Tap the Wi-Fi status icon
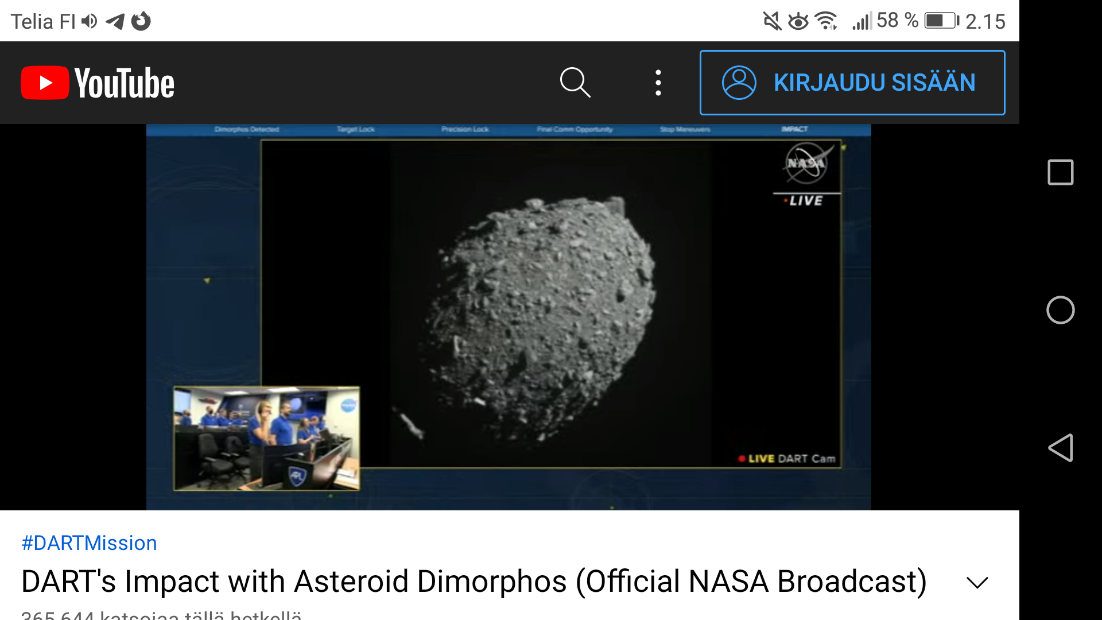1102x620 pixels. coord(826,21)
